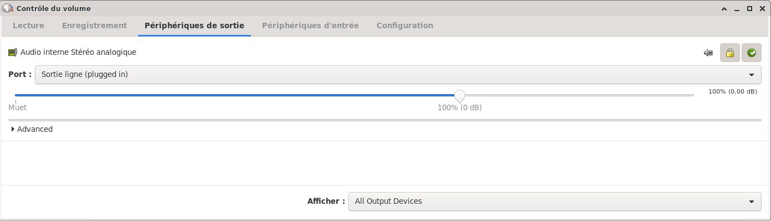This screenshot has width=771, height=221.
Task: Toggle the channel lock padlock icon
Action: click(x=729, y=53)
